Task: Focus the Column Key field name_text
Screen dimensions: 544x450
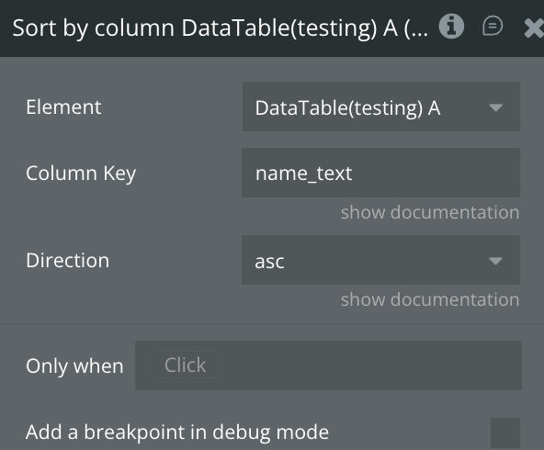Action: click(x=381, y=173)
